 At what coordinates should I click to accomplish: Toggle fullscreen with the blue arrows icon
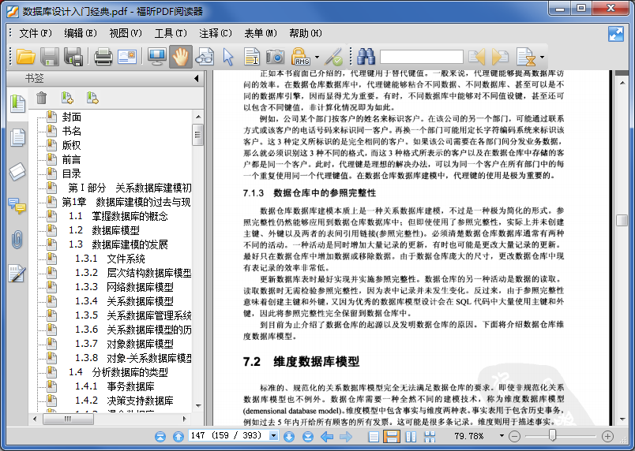coord(616,34)
